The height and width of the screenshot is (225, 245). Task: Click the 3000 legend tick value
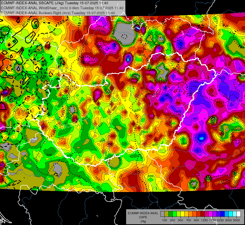coord(228,220)
